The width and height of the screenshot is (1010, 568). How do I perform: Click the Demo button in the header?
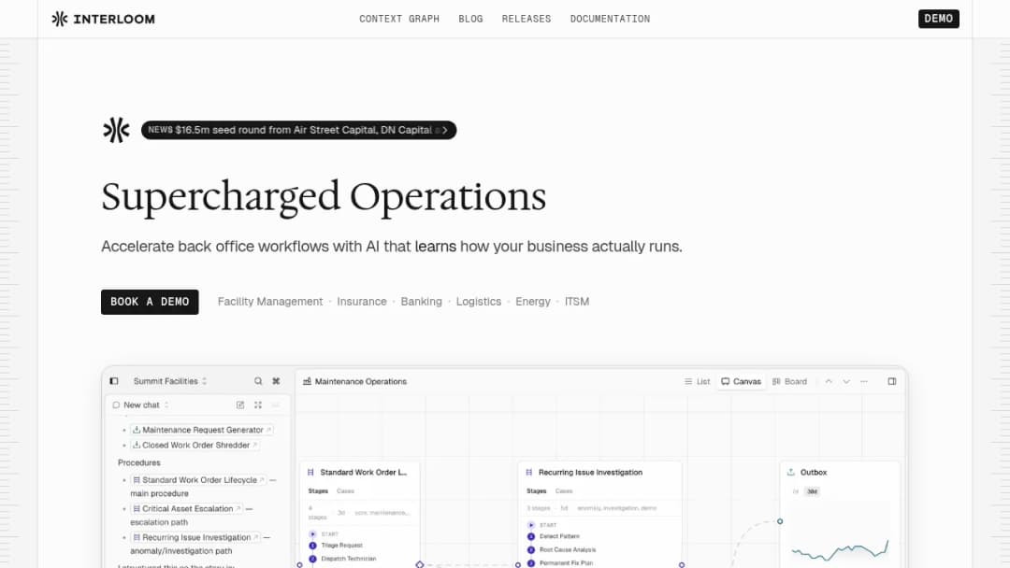[939, 19]
